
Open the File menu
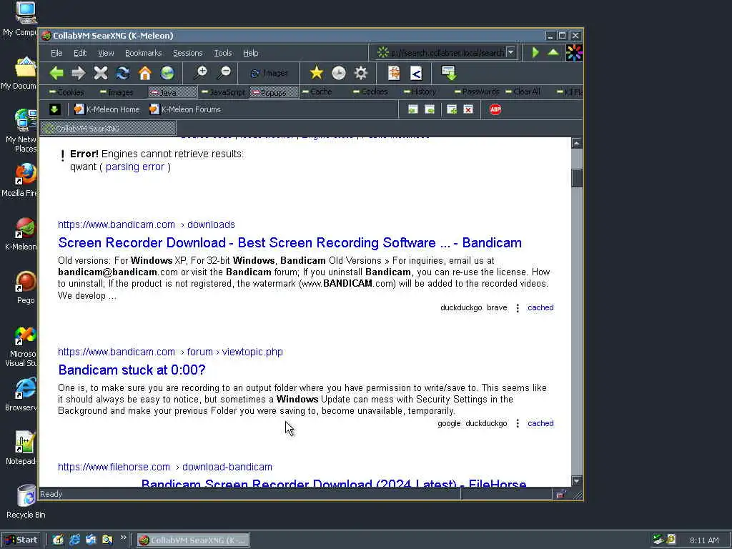click(x=56, y=53)
